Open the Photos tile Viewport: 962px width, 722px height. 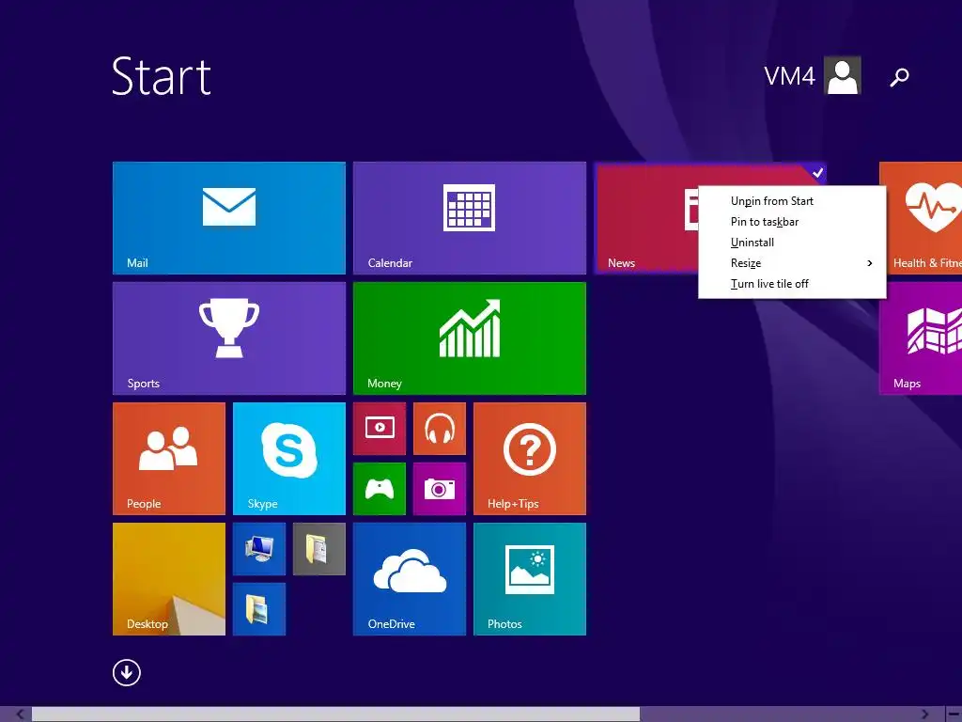530,579
